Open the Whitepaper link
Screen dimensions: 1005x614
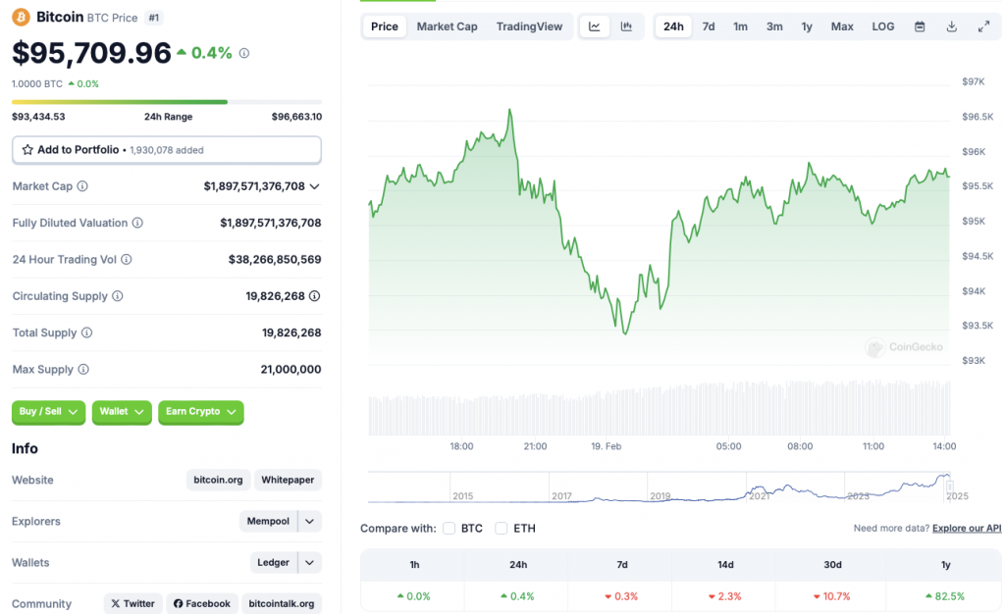pos(288,480)
